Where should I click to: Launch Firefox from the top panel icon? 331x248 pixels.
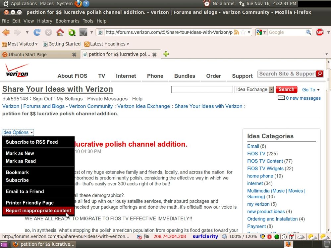[x=78, y=4]
